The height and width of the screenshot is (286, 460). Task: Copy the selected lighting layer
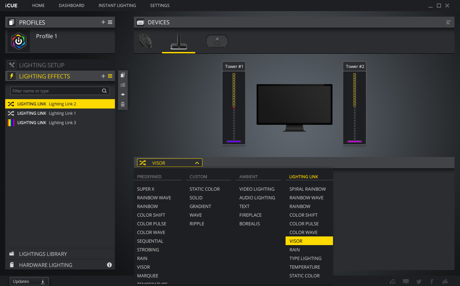tap(123, 75)
